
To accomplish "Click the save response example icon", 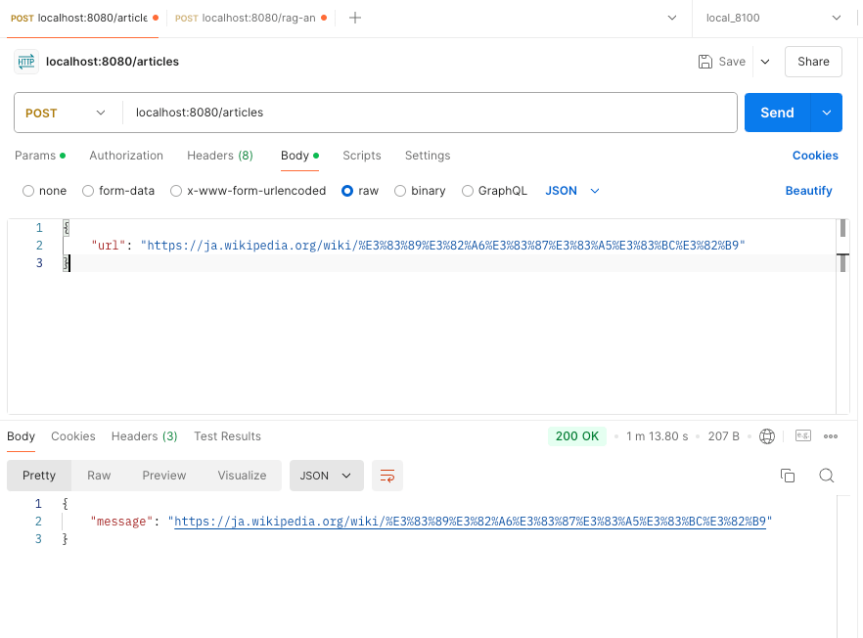I will click(x=803, y=436).
